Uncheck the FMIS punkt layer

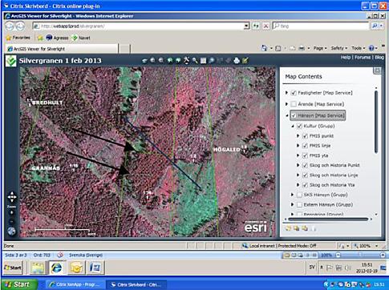click(x=305, y=136)
